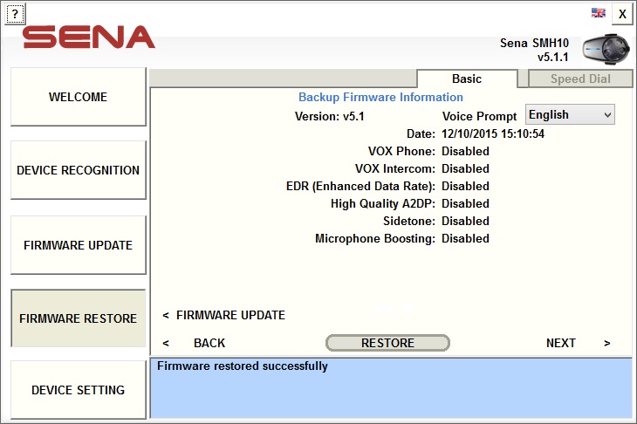Click the Sidetone Disabled value
This screenshot has height=424, width=637.
(x=465, y=221)
